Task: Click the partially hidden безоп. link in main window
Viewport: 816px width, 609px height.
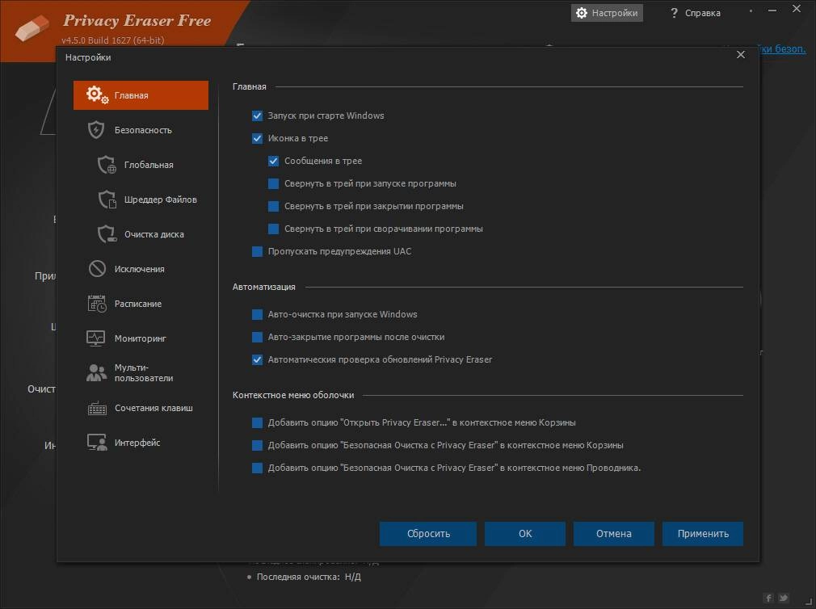Action: click(782, 49)
